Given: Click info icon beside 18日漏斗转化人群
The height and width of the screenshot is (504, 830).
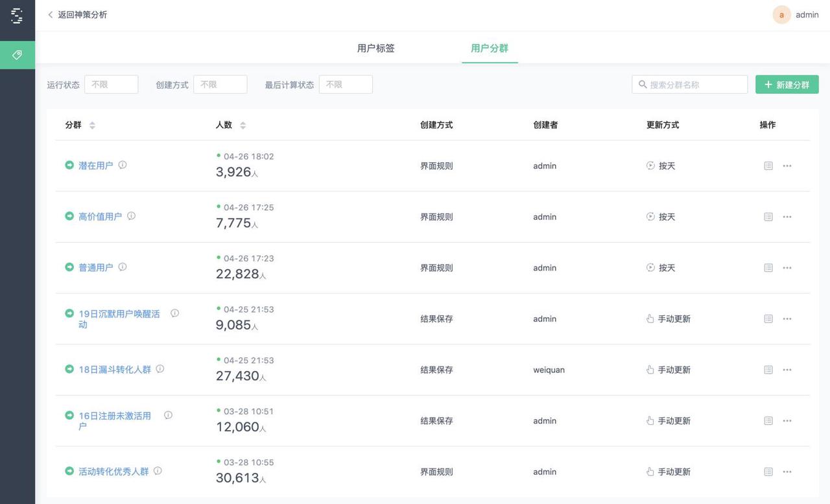Looking at the screenshot, I should coord(160,368).
